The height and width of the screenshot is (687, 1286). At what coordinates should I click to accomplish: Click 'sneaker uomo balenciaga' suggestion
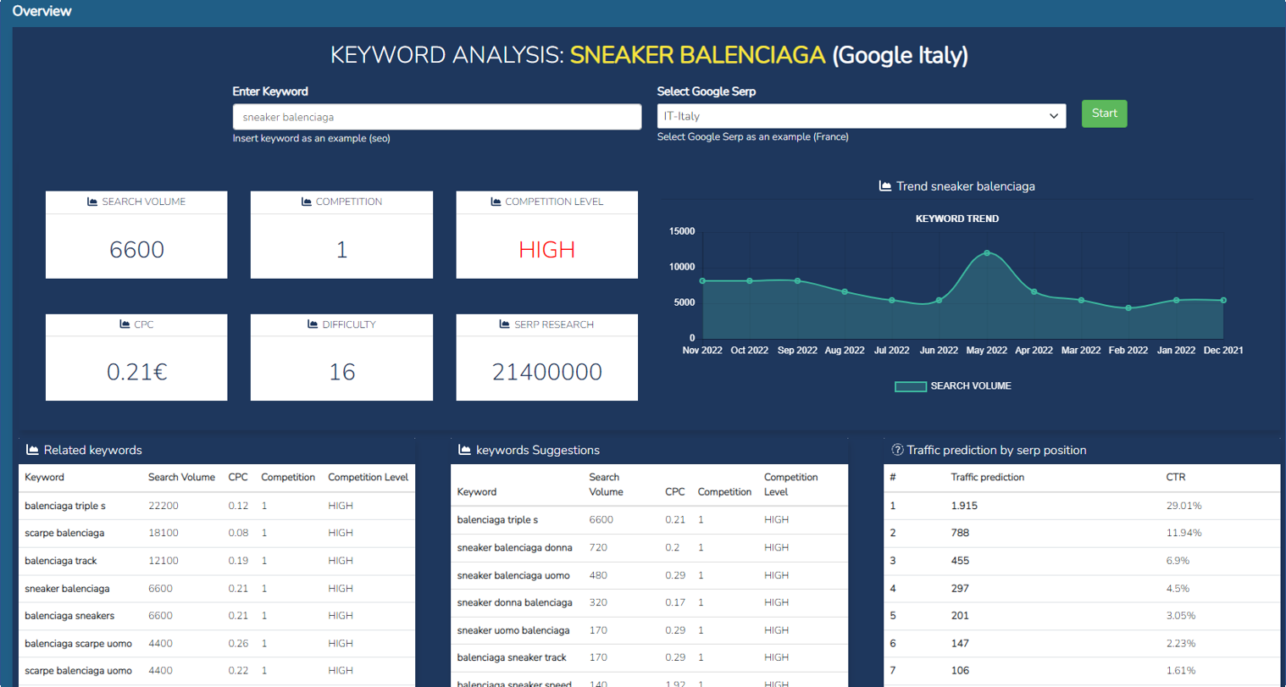click(513, 630)
